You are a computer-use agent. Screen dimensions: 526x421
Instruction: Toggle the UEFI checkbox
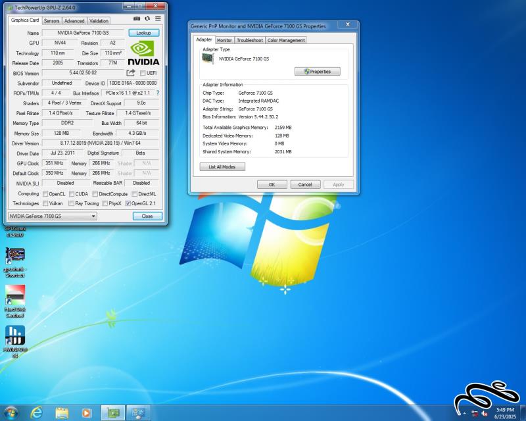pos(143,73)
